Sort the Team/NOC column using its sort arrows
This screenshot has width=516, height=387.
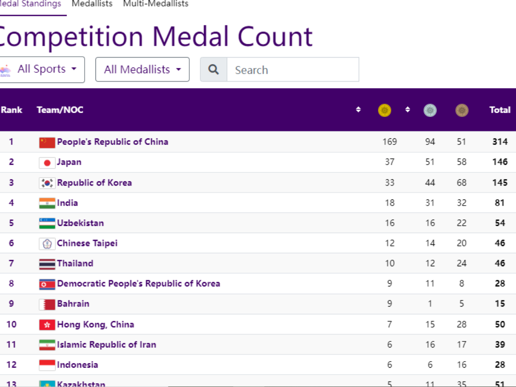[x=358, y=110]
